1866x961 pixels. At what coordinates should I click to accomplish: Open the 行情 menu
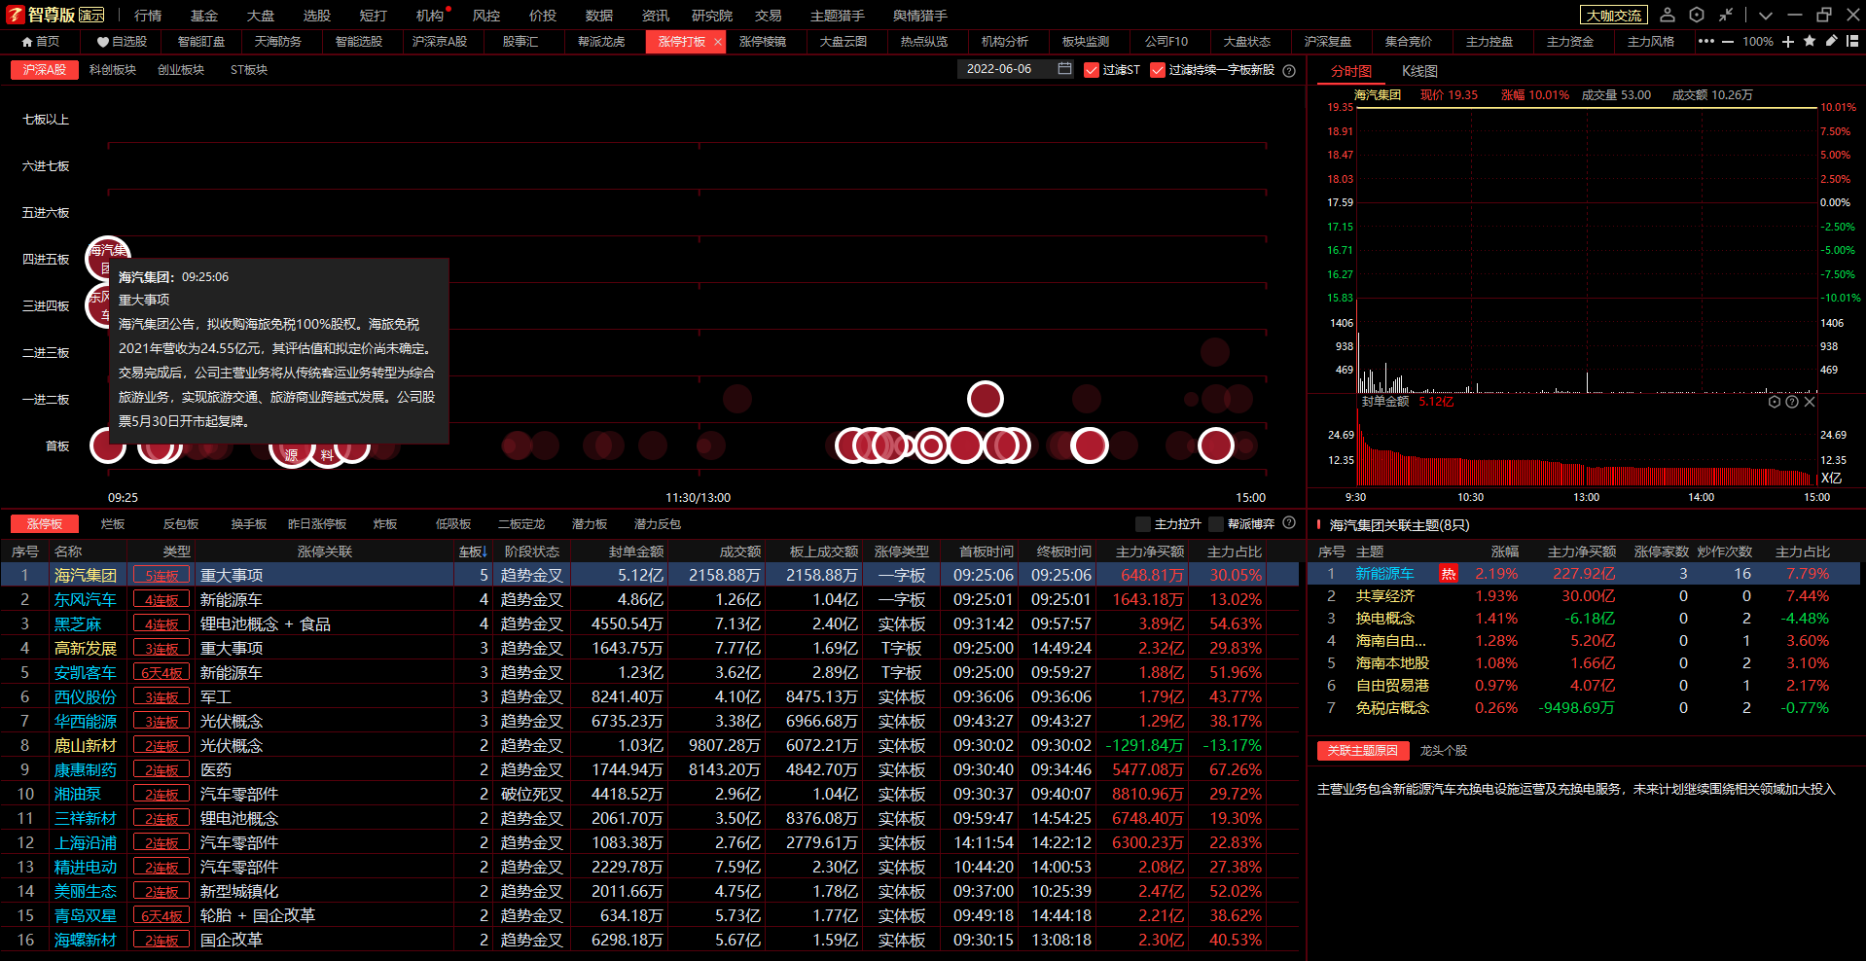(x=148, y=16)
